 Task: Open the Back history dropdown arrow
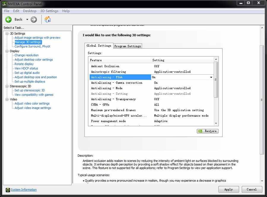(27, 20)
